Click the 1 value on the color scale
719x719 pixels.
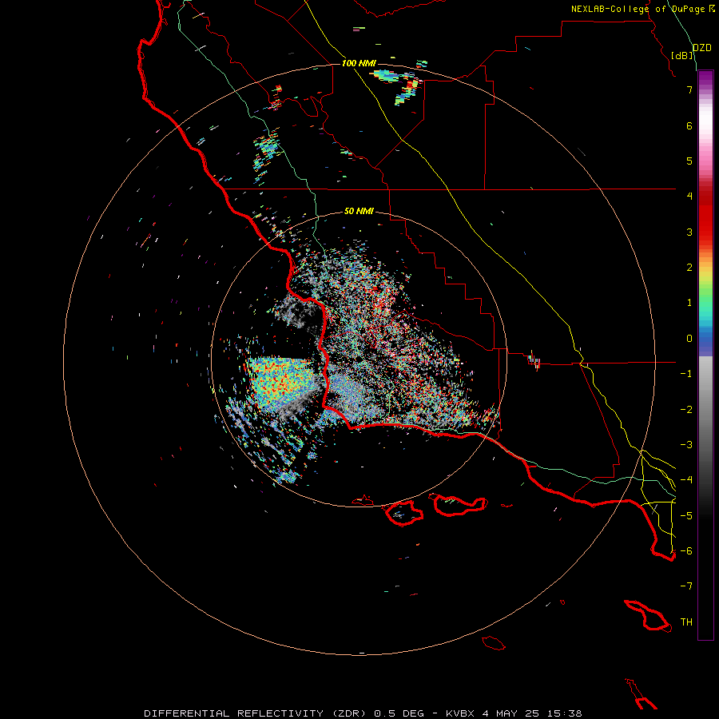689,303
